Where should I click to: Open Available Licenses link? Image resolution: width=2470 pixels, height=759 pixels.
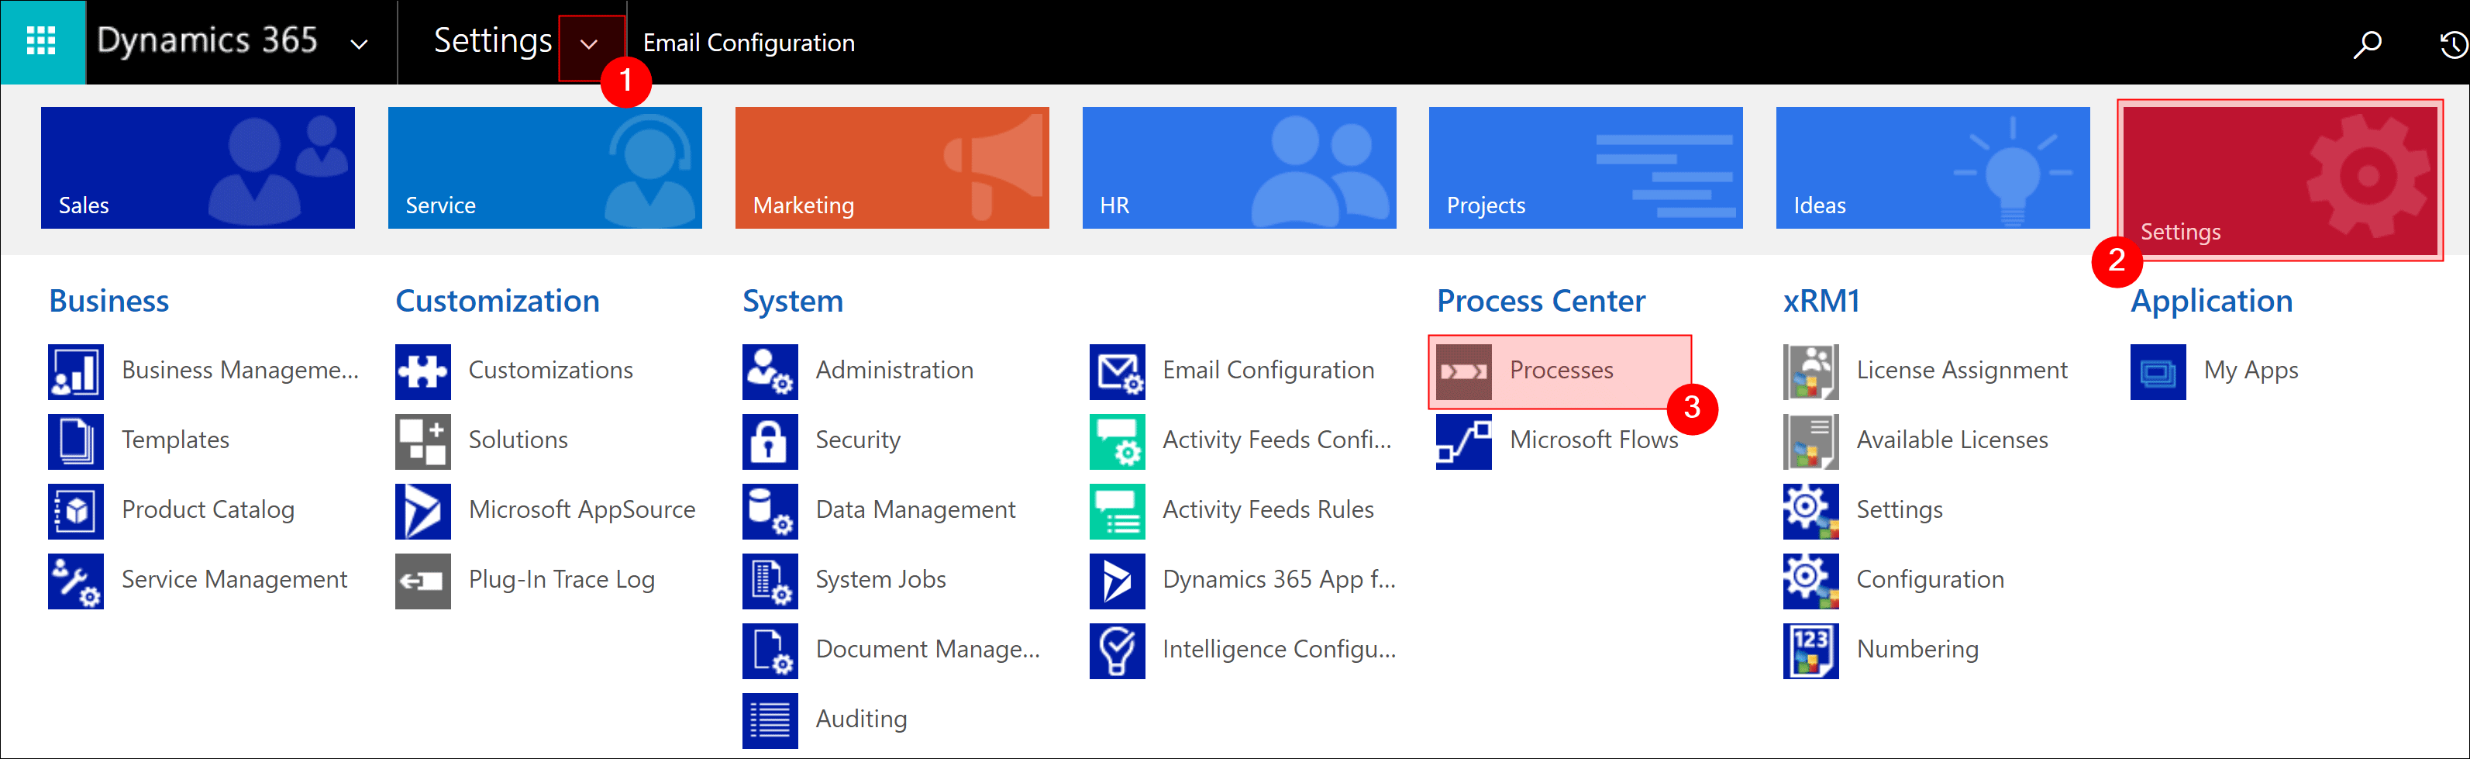point(1952,440)
